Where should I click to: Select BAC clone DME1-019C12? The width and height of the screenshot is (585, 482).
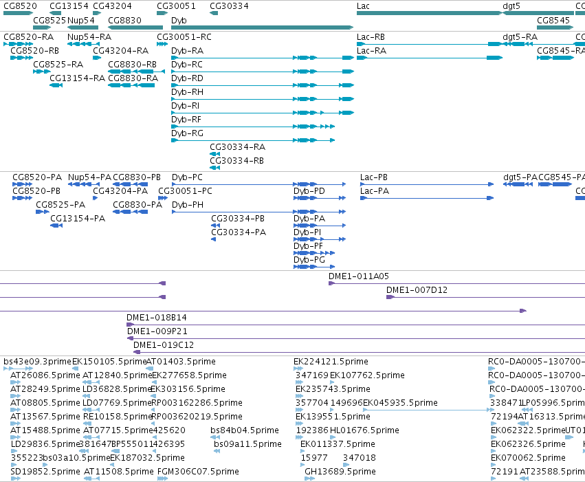coord(164,345)
